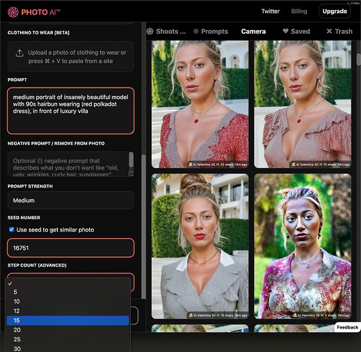This screenshot has height=352, width=361.
Task: Click the Photo AI swirl logo icon
Action: pyautogui.click(x=13, y=12)
